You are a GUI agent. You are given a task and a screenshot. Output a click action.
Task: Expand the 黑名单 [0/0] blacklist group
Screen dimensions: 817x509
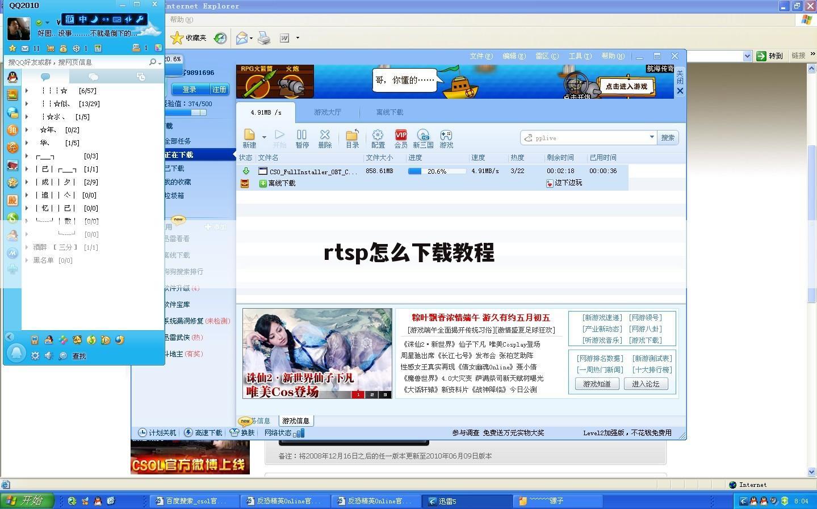pyautogui.click(x=27, y=260)
